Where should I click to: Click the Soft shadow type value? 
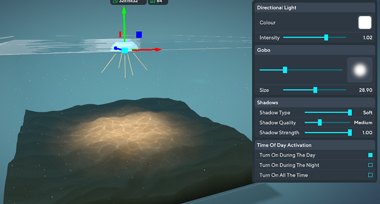pos(368,113)
